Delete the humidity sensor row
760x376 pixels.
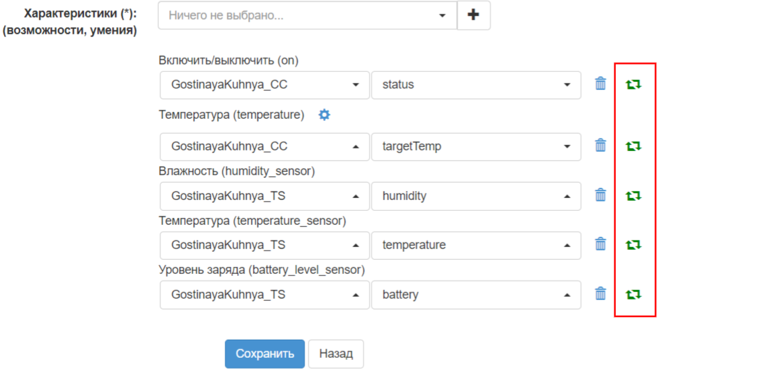(600, 195)
